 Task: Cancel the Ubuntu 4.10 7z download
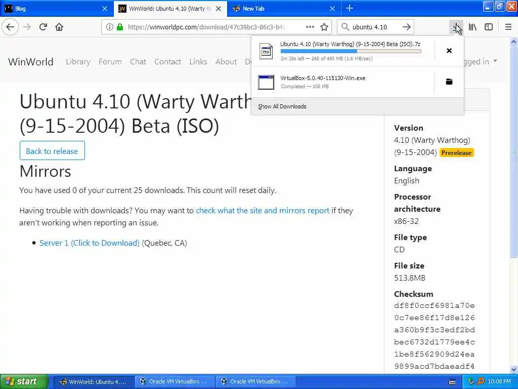click(449, 51)
